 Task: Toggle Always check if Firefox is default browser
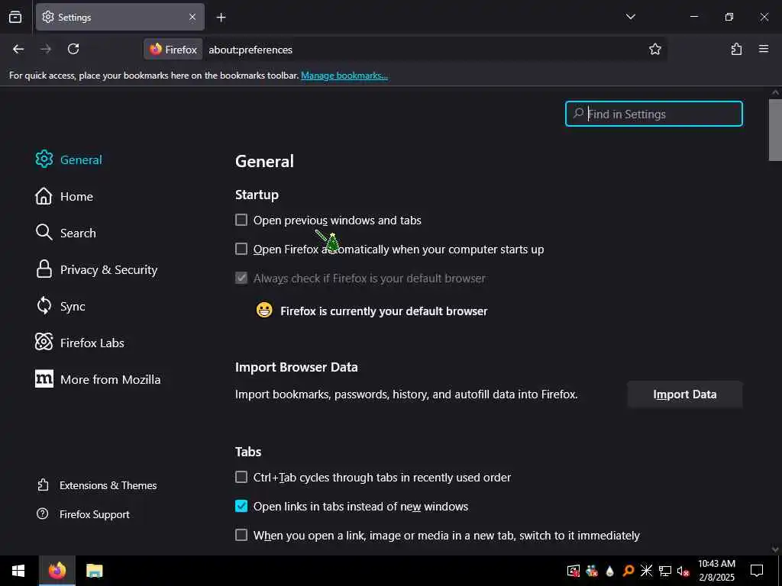[241, 278]
